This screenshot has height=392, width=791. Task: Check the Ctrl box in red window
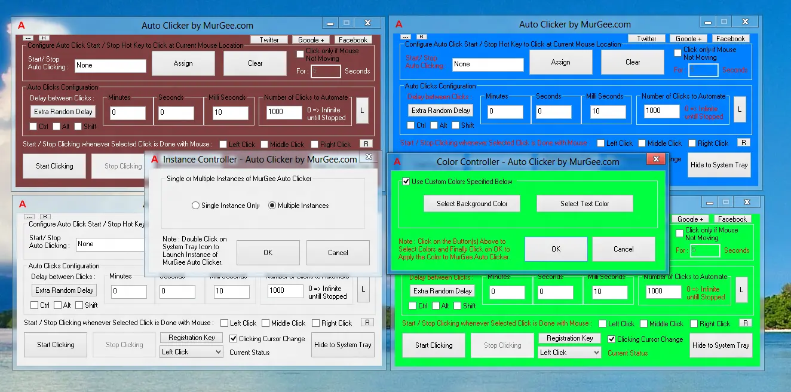tap(33, 127)
